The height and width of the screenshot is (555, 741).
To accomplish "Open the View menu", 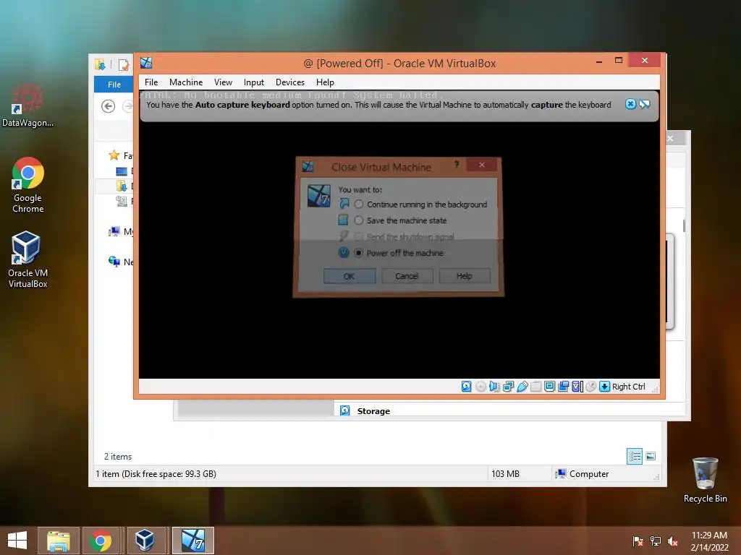I will (223, 82).
